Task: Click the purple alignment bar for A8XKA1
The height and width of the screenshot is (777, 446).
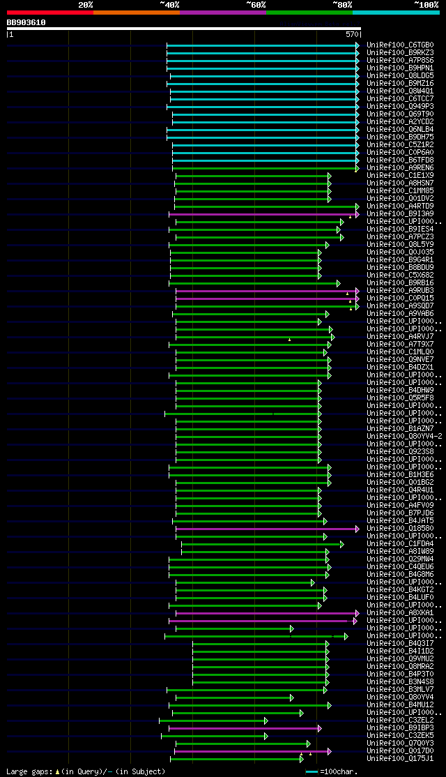Action: coord(268,614)
